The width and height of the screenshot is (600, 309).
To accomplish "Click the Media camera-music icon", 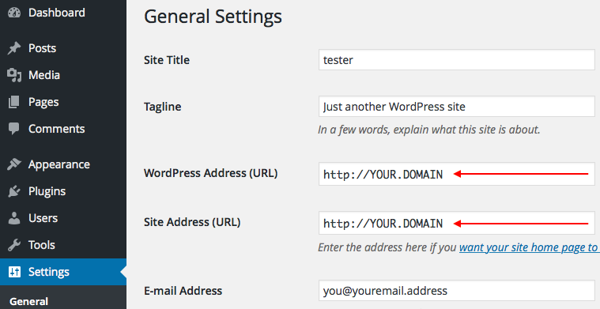I will pos(14,75).
